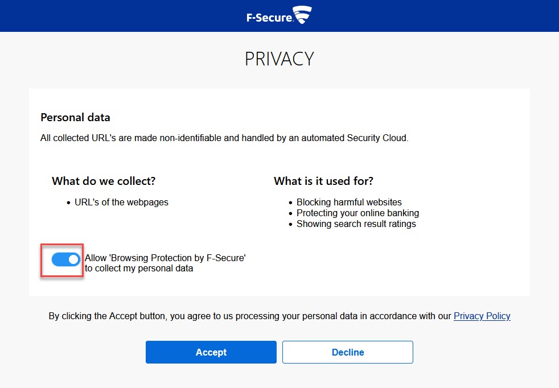Click the 'Allow Browsing Protection by F-Secure' label
559x388 pixels.
click(165, 258)
